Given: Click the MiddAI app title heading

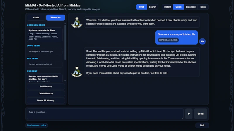Looking at the screenshot, I should (x=53, y=5).
